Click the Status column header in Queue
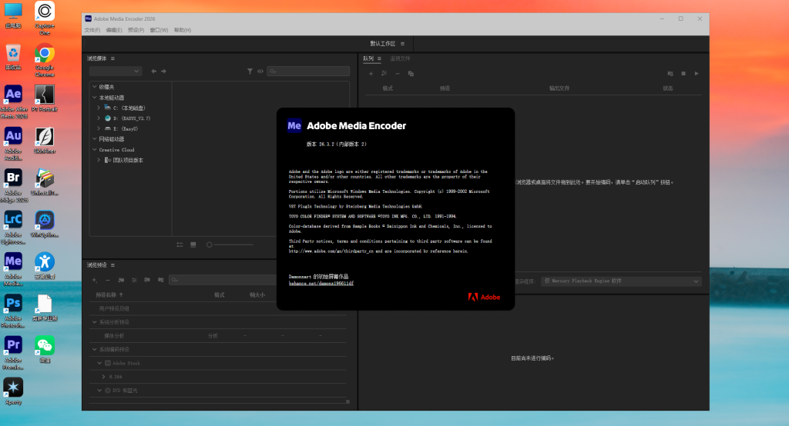 [668, 88]
